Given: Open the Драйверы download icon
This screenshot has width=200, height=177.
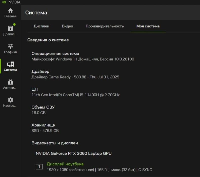Looking at the screenshot, I should click(x=10, y=28).
